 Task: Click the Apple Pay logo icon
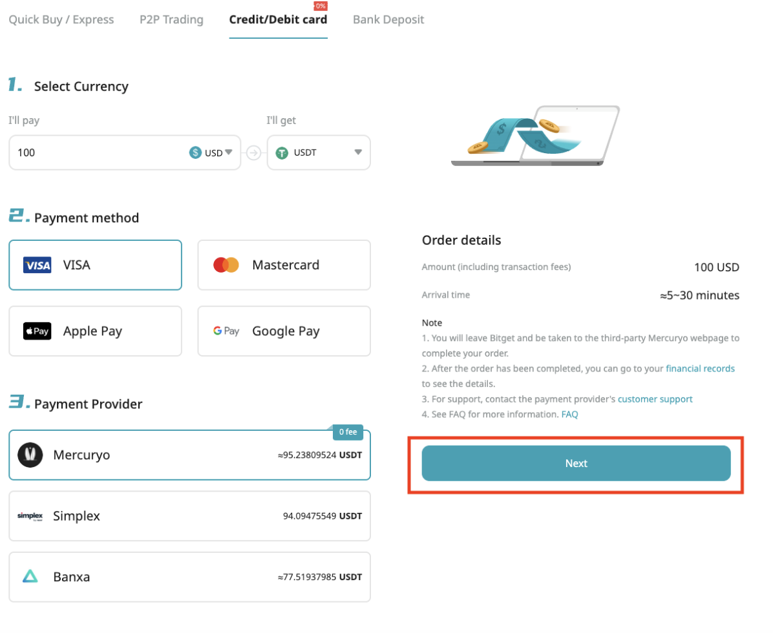[x=37, y=331]
